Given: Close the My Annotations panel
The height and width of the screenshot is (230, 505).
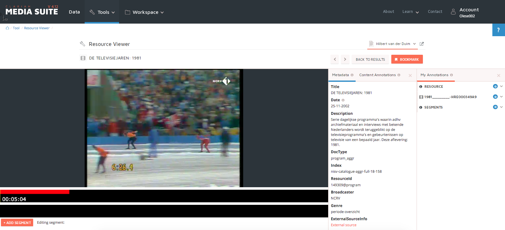Looking at the screenshot, I should click(499, 76).
